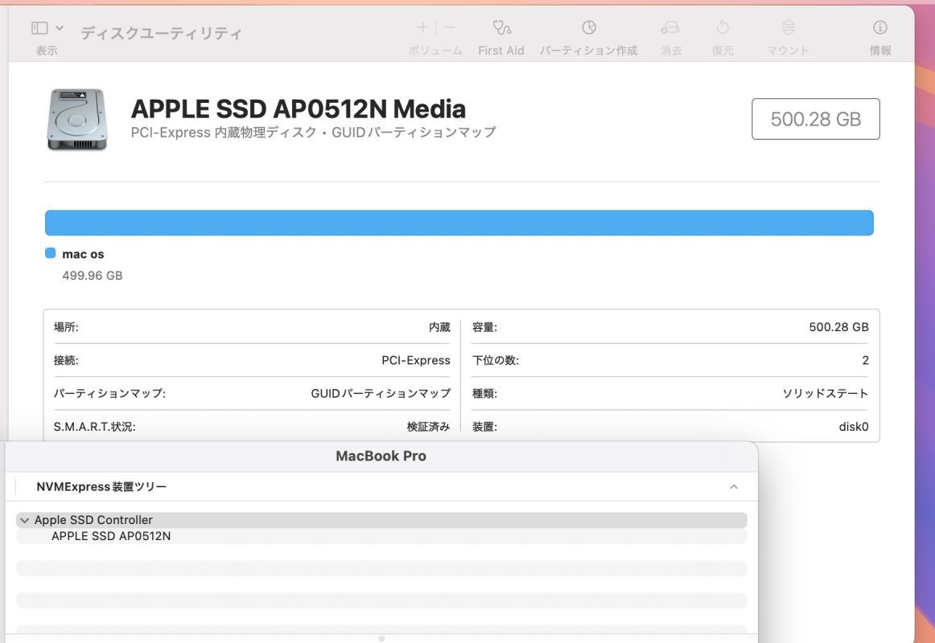
Task: Collapse the Apple SSD Controller tree arrow
Action: [x=24, y=520]
